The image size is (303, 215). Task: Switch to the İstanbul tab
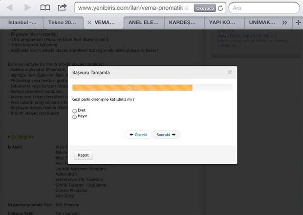pyautogui.click(x=22, y=23)
